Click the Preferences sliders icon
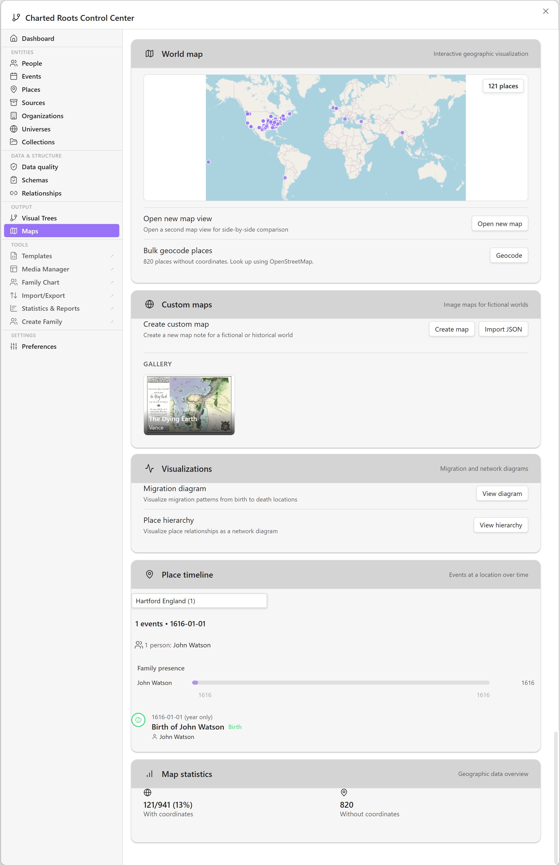The width and height of the screenshot is (559, 865). tap(14, 346)
